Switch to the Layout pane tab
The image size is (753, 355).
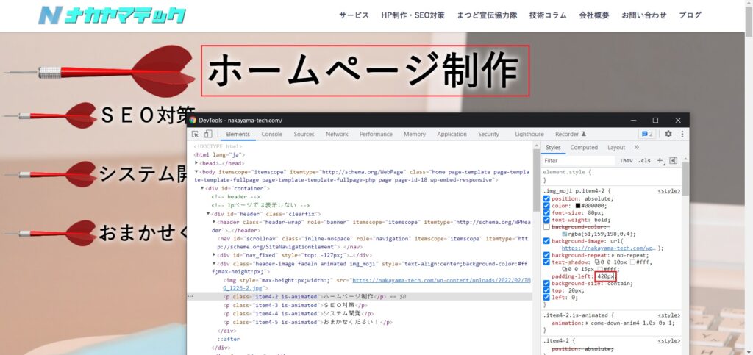616,147
